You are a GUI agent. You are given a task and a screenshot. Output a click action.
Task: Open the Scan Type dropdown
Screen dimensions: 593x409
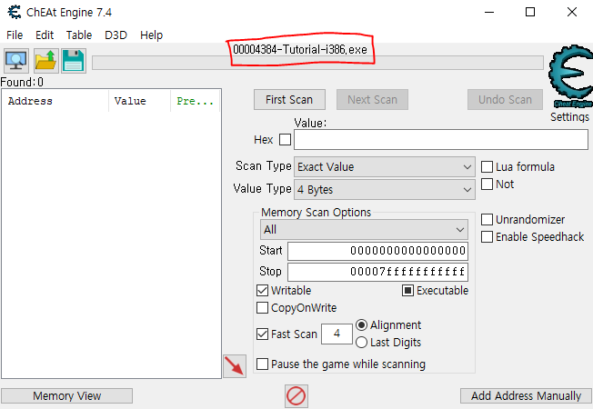coord(384,166)
